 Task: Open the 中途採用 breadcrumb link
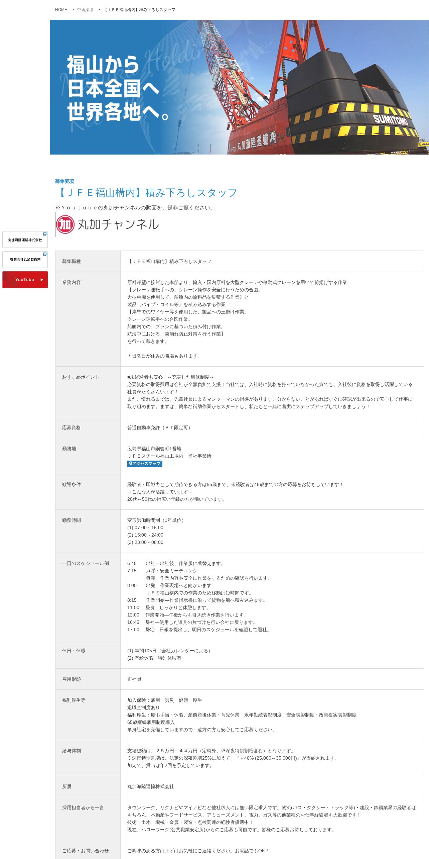click(x=85, y=10)
